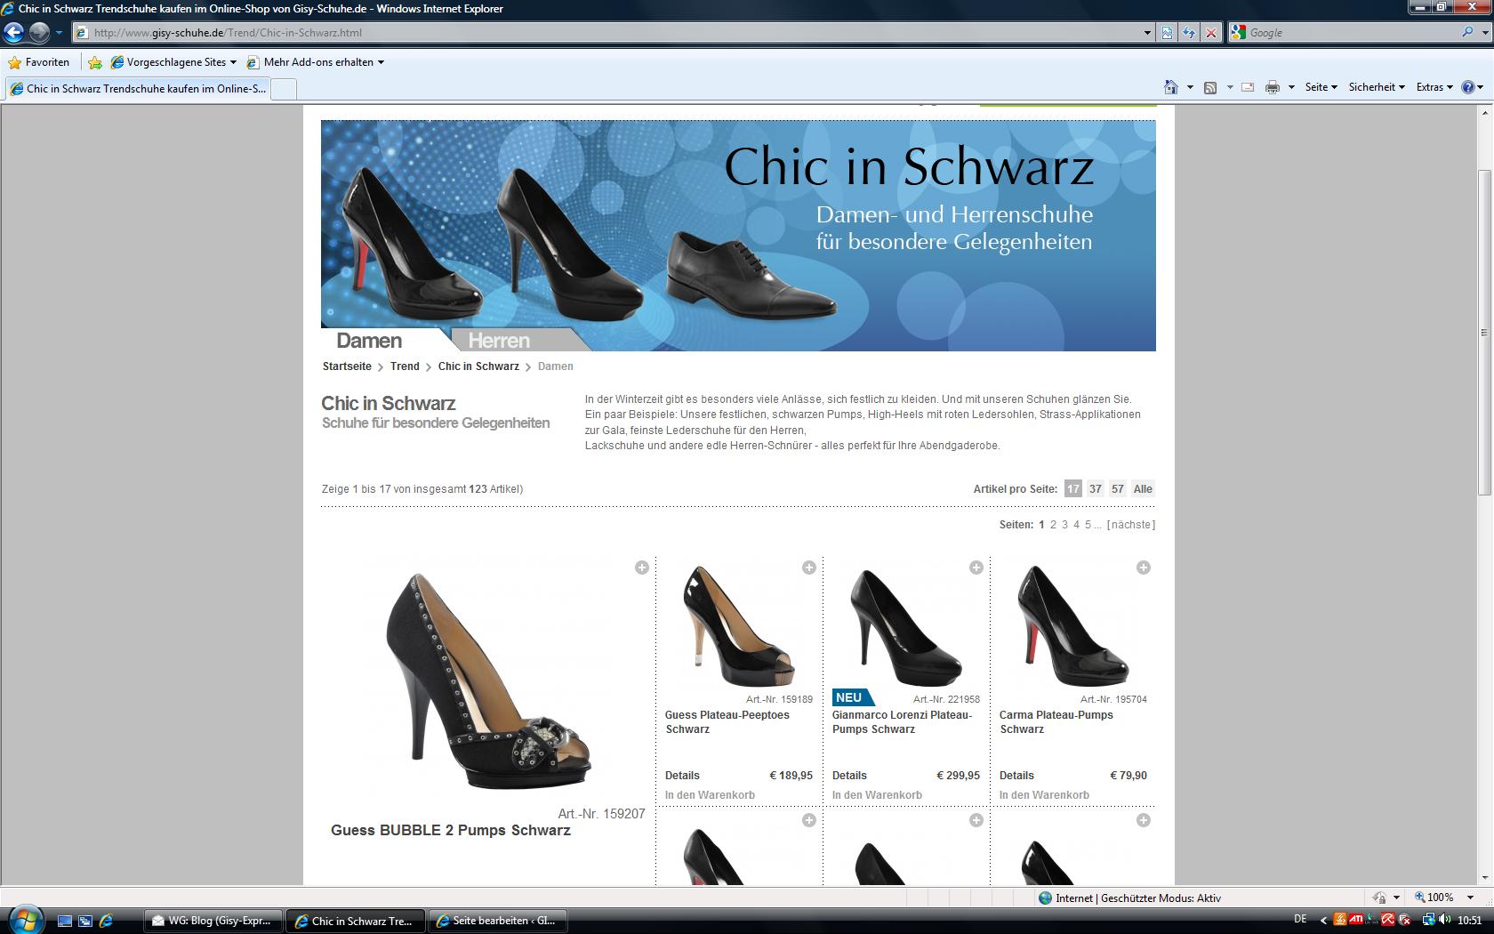Click the Switch between windows quick launch icon

pyautogui.click(x=85, y=921)
